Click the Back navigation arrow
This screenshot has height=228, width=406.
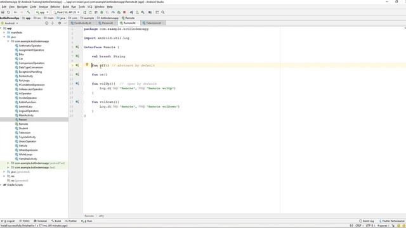tap(15, 12)
